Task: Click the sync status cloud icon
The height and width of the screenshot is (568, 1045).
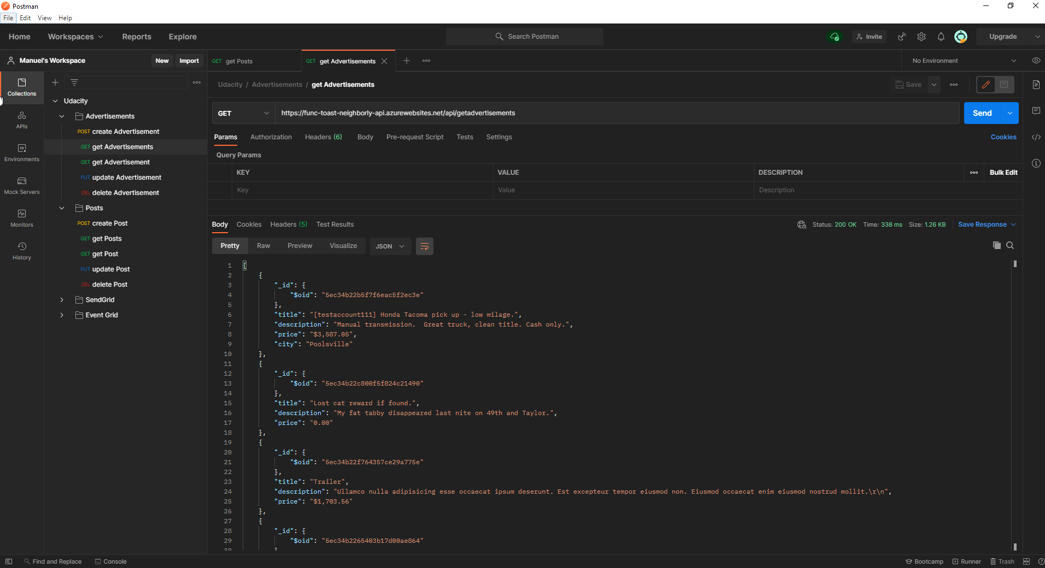Action: click(835, 37)
